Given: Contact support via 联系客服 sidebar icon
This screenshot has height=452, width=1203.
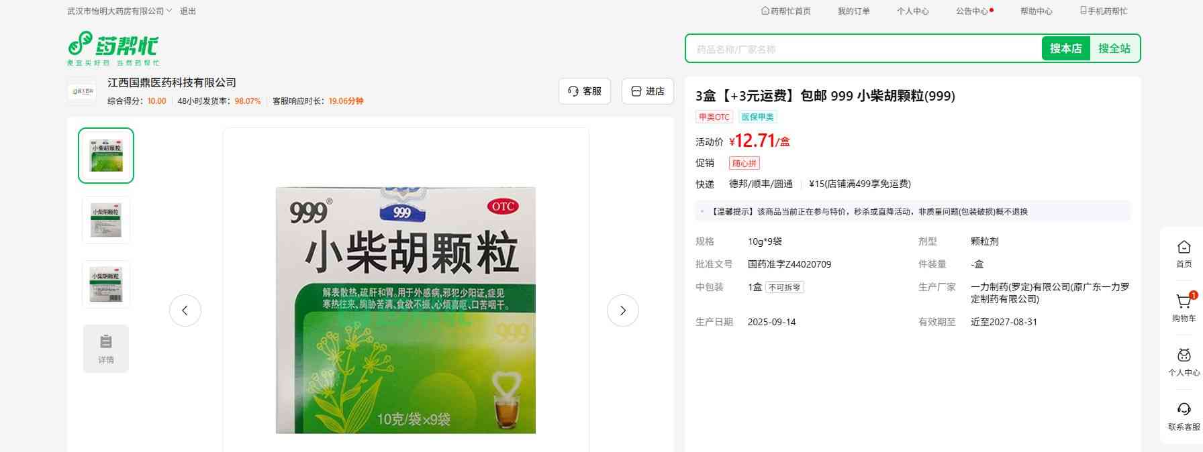Looking at the screenshot, I should (x=1184, y=416).
